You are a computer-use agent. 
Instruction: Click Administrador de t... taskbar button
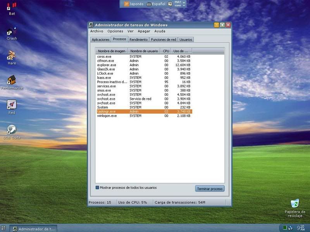34,229
